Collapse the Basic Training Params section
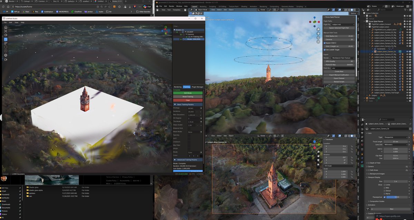This screenshot has height=220, width=414. click(x=188, y=104)
